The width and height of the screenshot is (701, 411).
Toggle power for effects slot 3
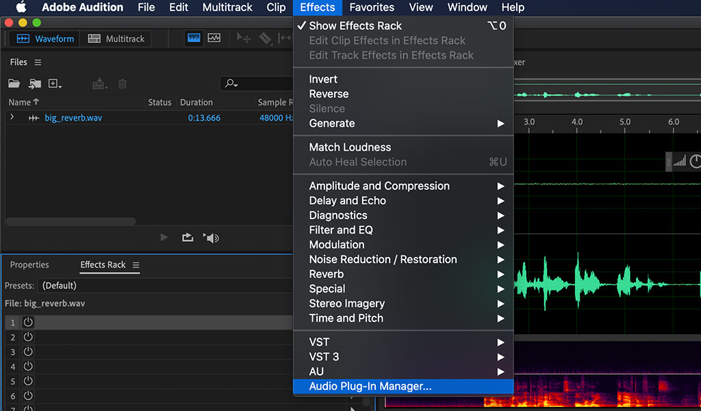tap(27, 351)
